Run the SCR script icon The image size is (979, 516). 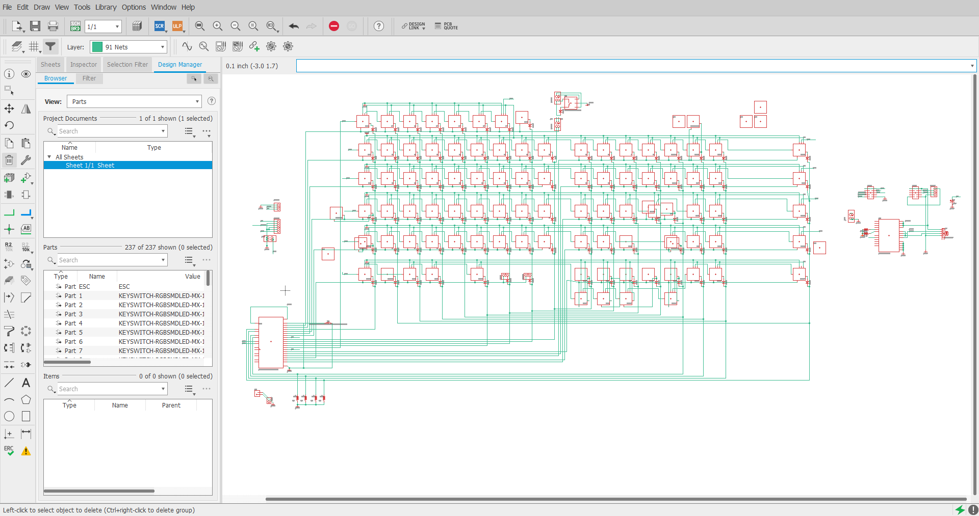pyautogui.click(x=160, y=26)
